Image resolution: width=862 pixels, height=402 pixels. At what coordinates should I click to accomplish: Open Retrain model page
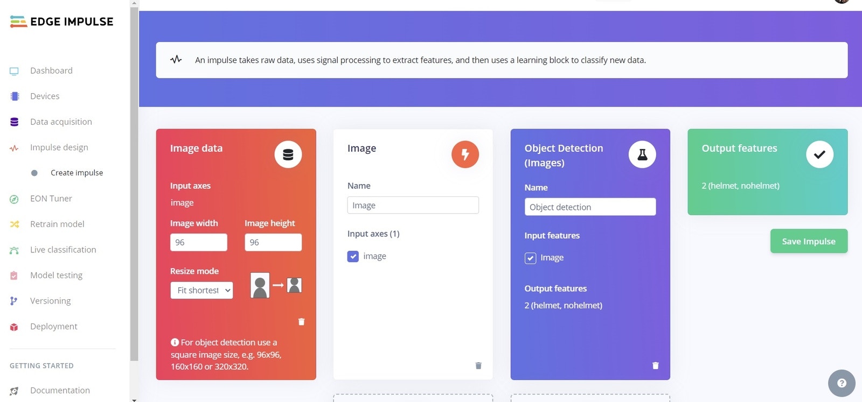[x=57, y=224]
